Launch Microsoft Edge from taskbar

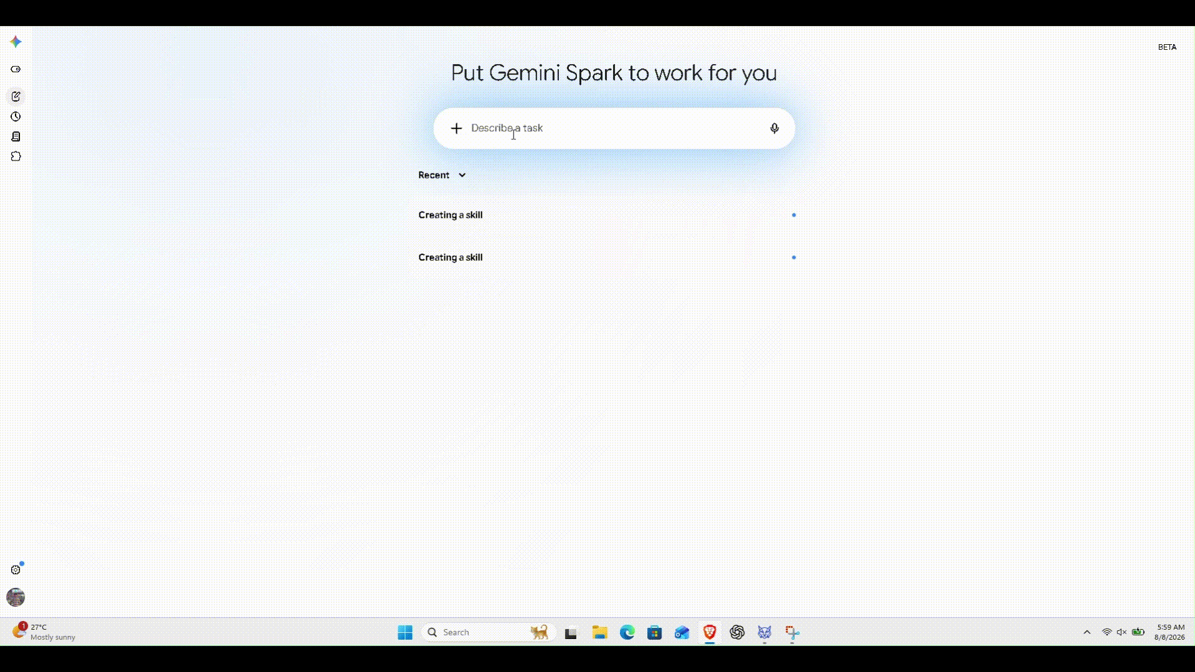click(x=627, y=632)
